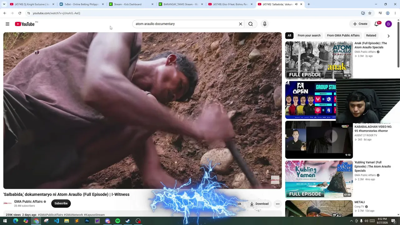Select the From GMA Public Affairs chip
400x225 pixels.
(343, 36)
